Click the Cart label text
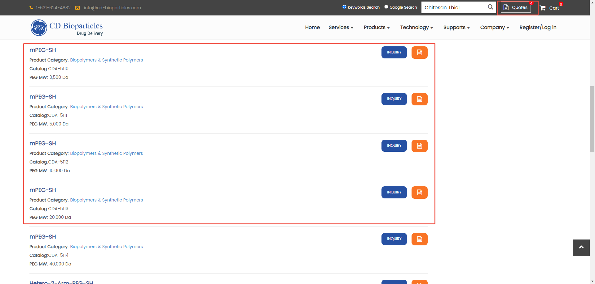Screen dimensions: 595x284 pos(554,8)
